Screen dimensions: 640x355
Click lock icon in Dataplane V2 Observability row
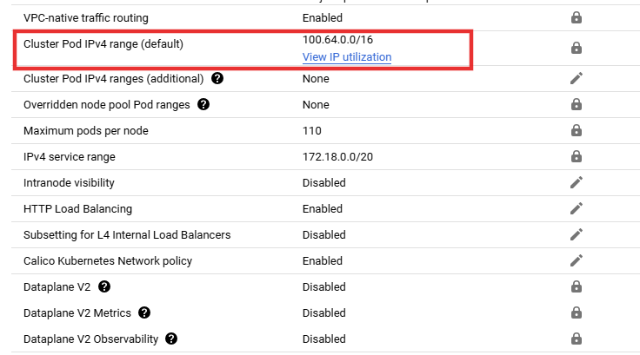(576, 339)
